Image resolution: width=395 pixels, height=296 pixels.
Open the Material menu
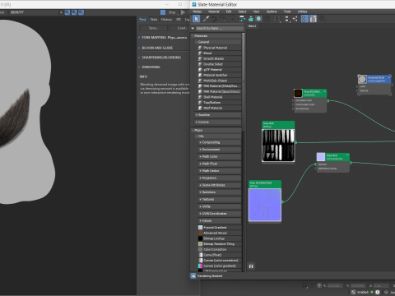[x=214, y=12]
